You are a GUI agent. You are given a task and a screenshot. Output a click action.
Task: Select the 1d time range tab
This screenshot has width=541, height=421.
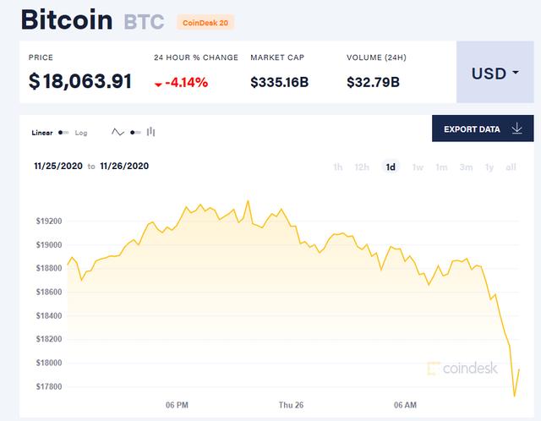coord(391,167)
